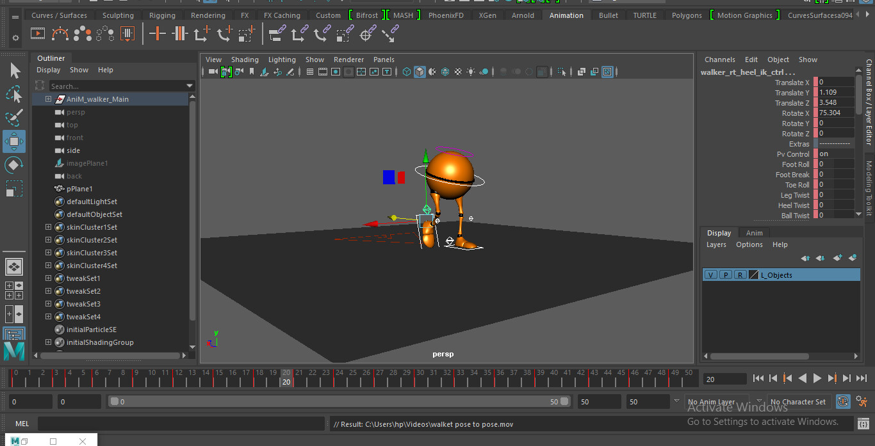Pick the Scale tool in the toolbox

point(14,189)
